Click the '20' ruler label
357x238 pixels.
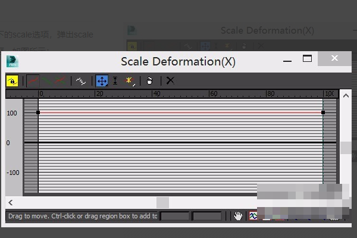pyautogui.click(x=100, y=94)
